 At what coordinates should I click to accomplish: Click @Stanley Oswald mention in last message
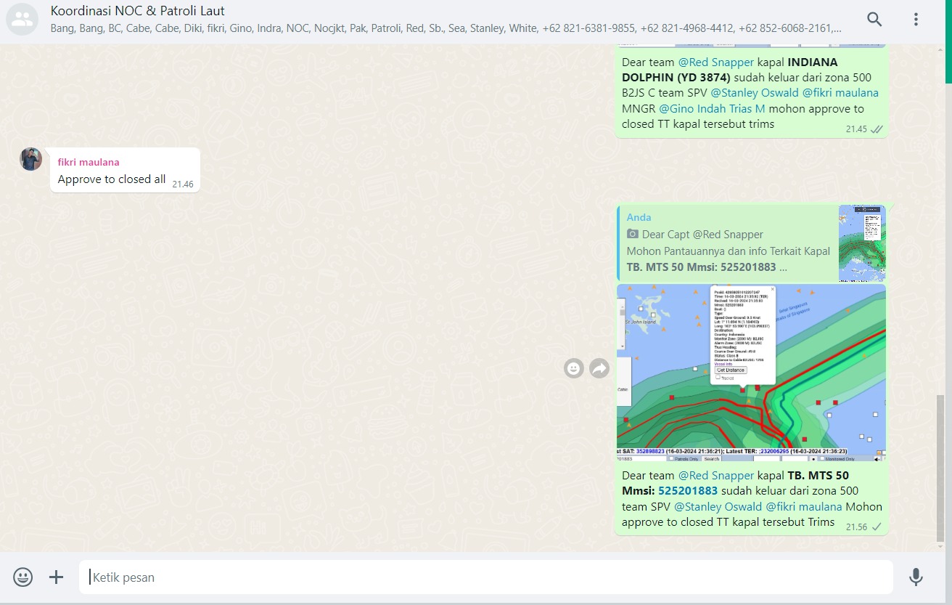[x=718, y=507]
